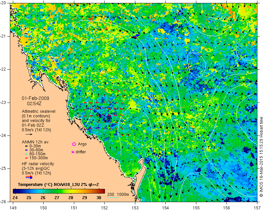This screenshot has width=264, height=211.
Task: Click the '0-30m' depth label
Action: [x=35, y=146]
